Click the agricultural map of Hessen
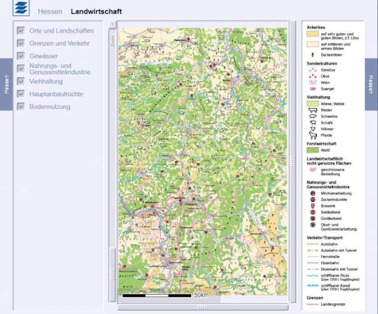Image resolution: width=378 pixels, height=314 pixels. 203,161
